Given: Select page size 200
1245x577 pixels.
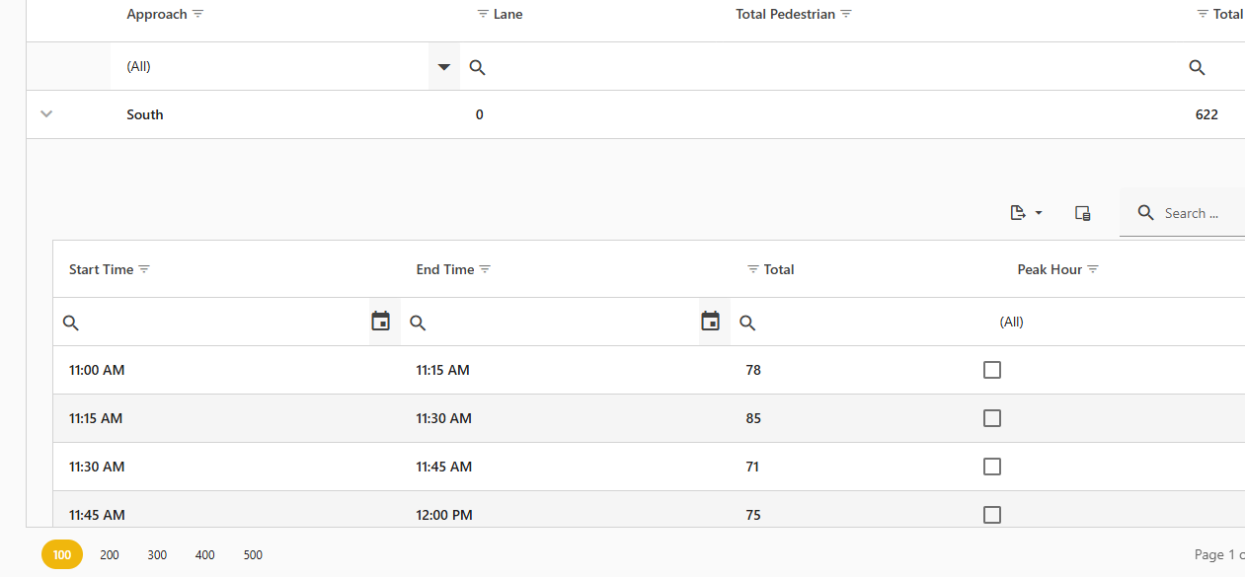Looking at the screenshot, I should tap(110, 555).
